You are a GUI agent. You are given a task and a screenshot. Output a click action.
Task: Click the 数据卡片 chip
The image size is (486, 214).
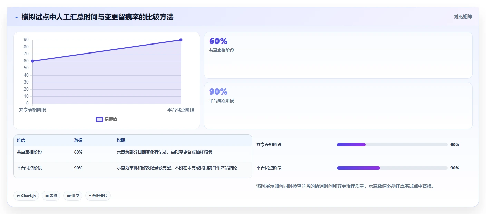tap(98, 196)
